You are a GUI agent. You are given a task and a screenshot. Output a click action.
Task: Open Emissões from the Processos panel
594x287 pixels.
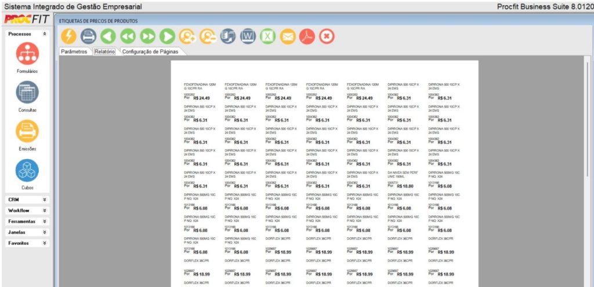[x=27, y=131]
